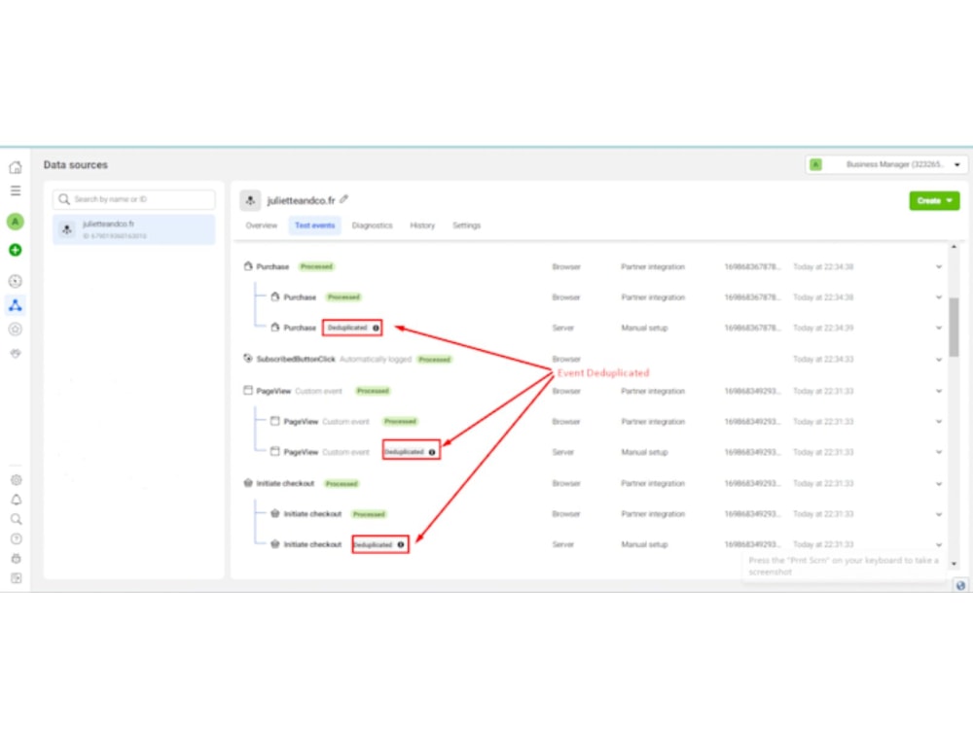Open the help question mark icon
This screenshot has width=973, height=729.
15,538
